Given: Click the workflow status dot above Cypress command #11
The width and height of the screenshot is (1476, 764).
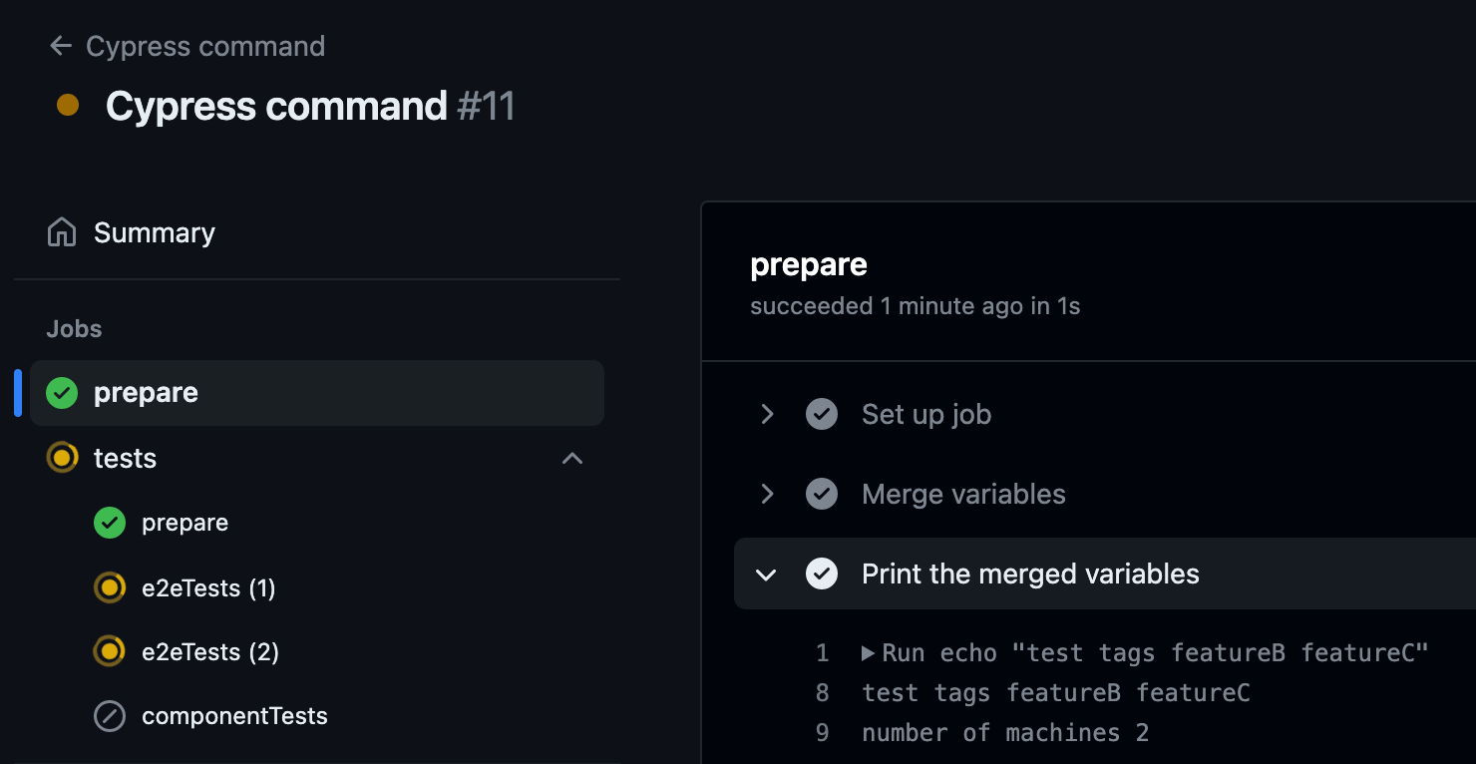Looking at the screenshot, I should click(x=67, y=104).
